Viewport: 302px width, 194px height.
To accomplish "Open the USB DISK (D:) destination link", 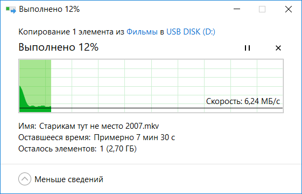I will coord(191,32).
